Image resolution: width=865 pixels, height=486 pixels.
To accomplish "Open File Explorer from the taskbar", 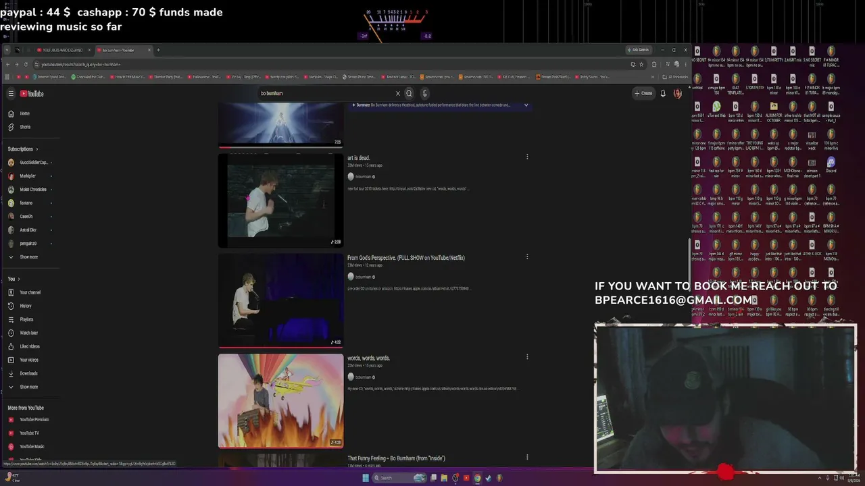I will tap(444, 478).
